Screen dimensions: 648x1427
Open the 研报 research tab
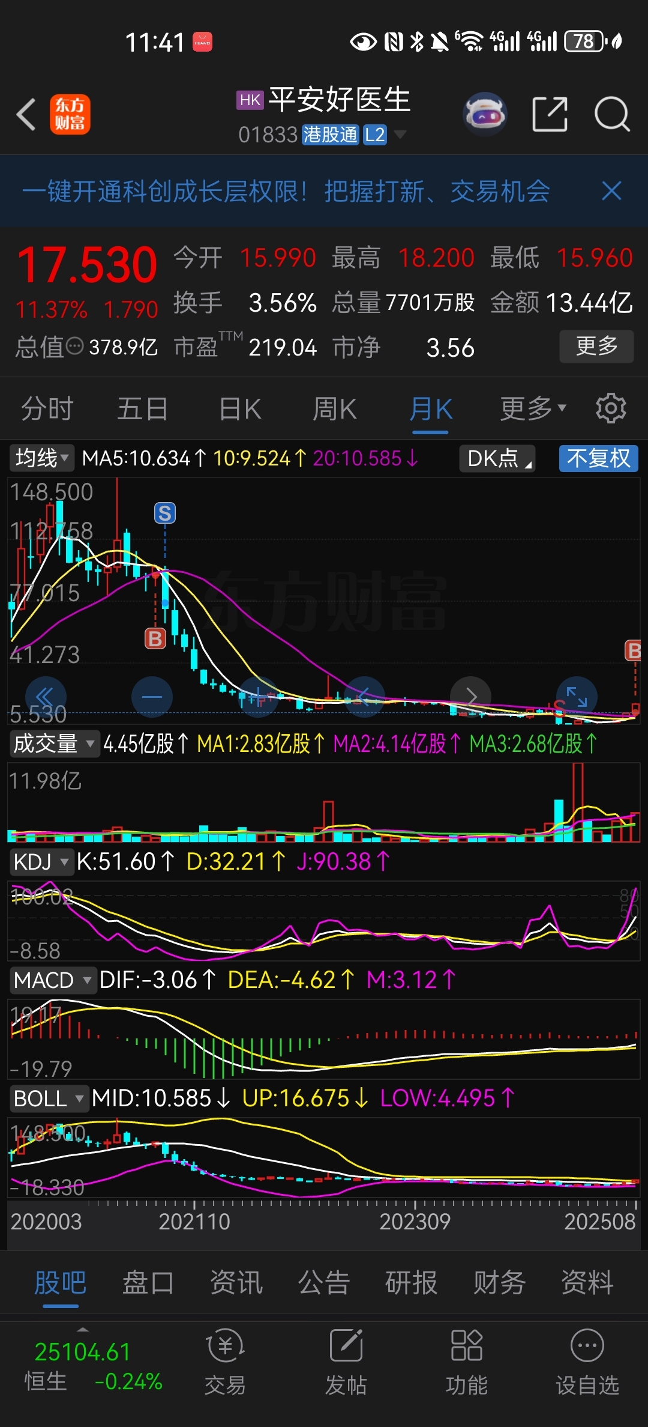pyautogui.click(x=411, y=1283)
